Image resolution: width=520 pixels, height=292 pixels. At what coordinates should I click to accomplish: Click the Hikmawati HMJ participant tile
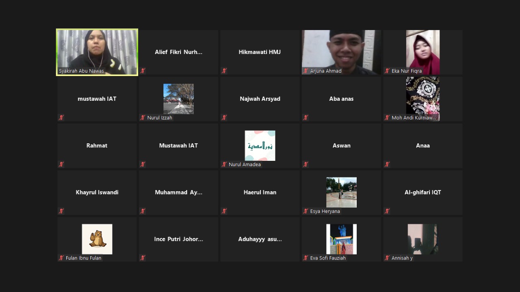(260, 52)
